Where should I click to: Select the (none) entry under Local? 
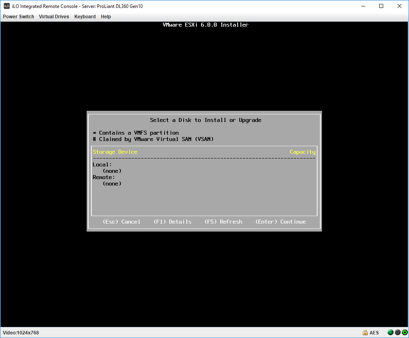pyautogui.click(x=112, y=170)
